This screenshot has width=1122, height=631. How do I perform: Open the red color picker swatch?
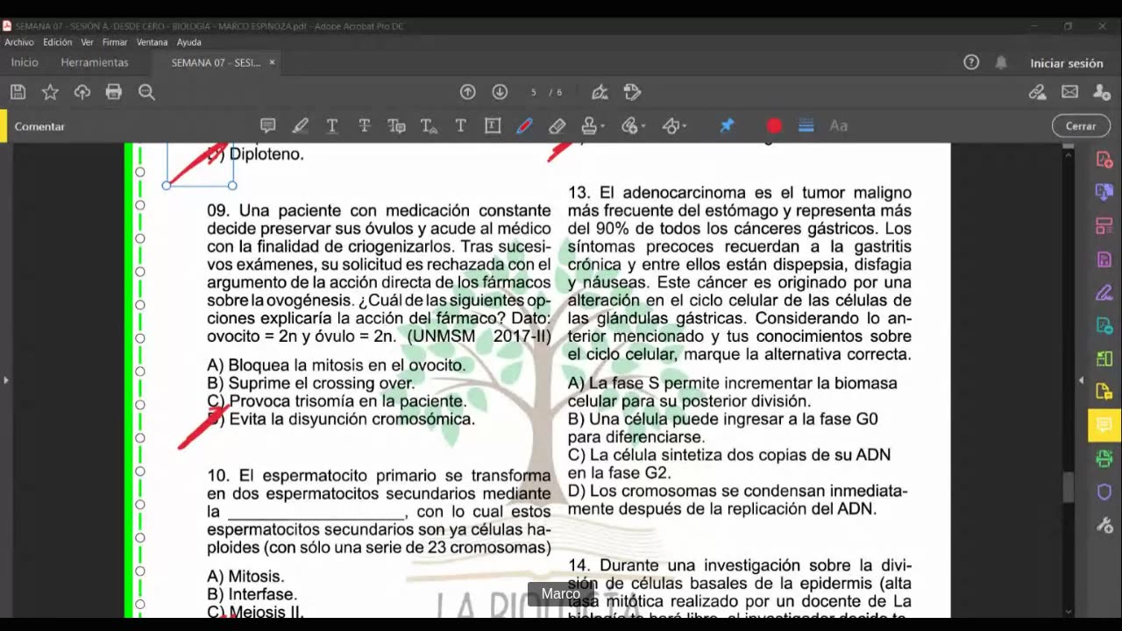[774, 126]
